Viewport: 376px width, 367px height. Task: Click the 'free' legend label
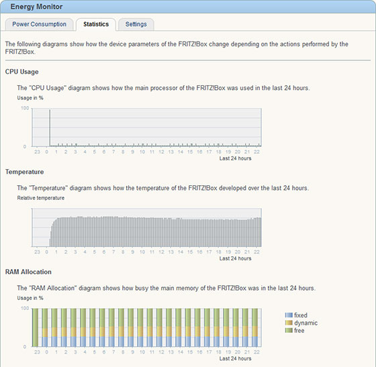pyautogui.click(x=299, y=331)
